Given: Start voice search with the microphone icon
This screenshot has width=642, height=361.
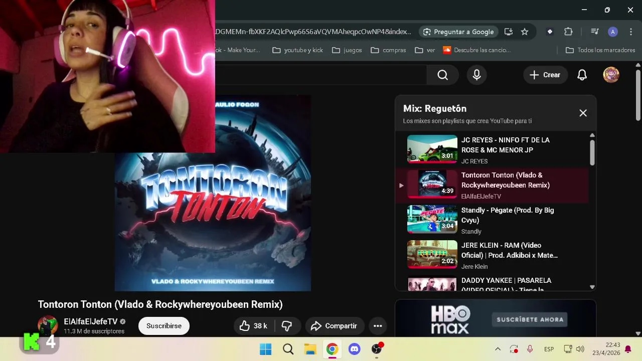Looking at the screenshot, I should coord(476,75).
